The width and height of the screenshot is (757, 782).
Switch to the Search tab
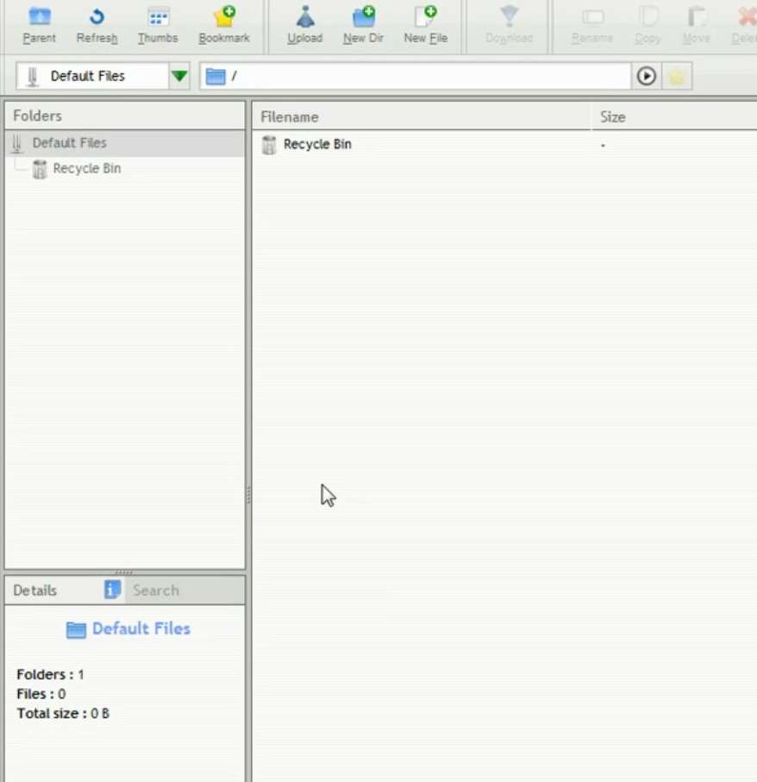185,591
